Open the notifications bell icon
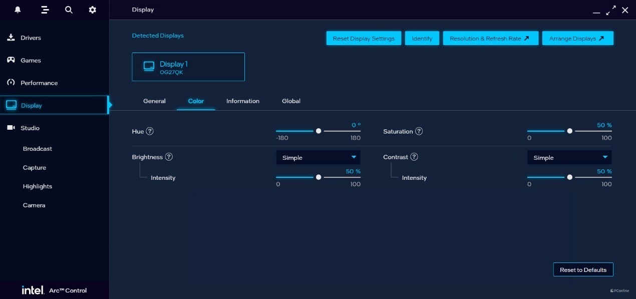The height and width of the screenshot is (299, 636). 18,10
